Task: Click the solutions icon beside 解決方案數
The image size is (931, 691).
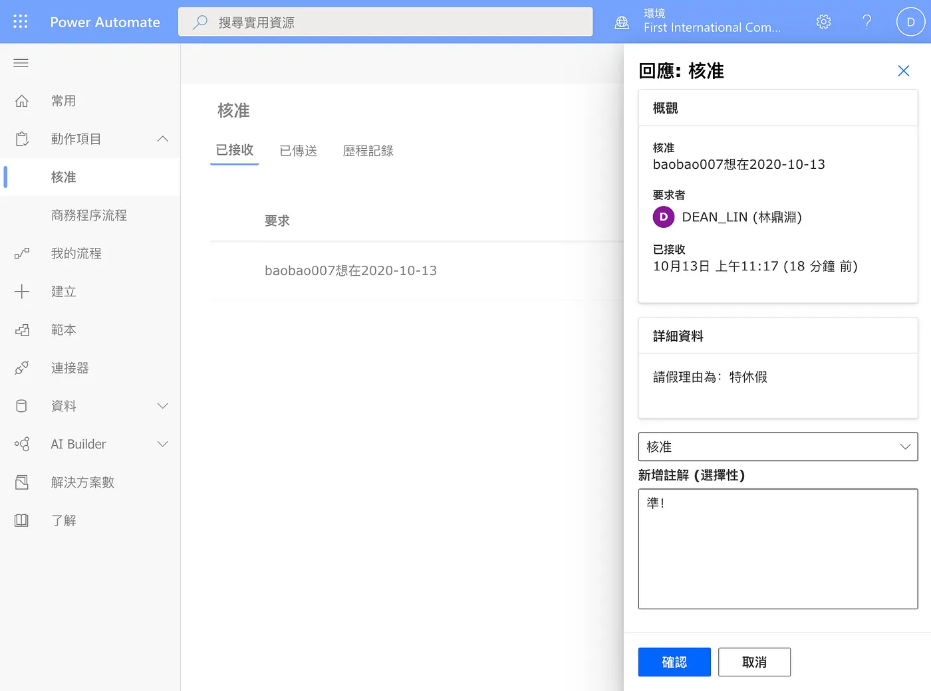Action: (22, 482)
